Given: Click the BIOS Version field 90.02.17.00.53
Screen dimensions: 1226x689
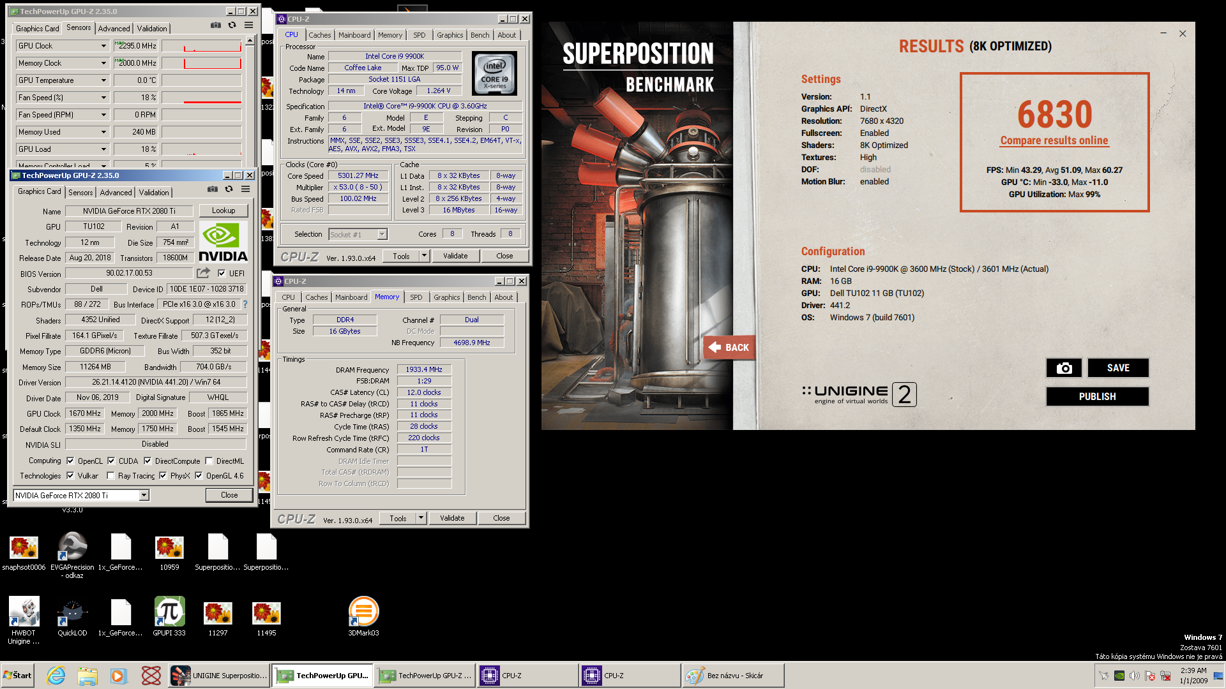Looking at the screenshot, I should (129, 273).
